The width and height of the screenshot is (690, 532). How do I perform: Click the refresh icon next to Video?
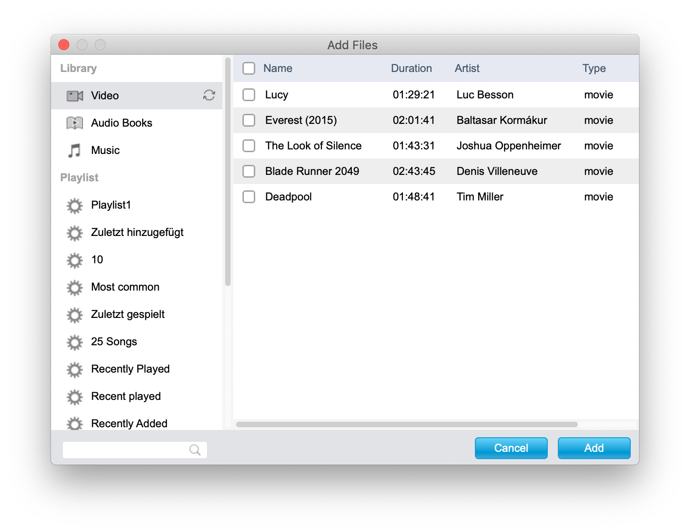pyautogui.click(x=209, y=95)
